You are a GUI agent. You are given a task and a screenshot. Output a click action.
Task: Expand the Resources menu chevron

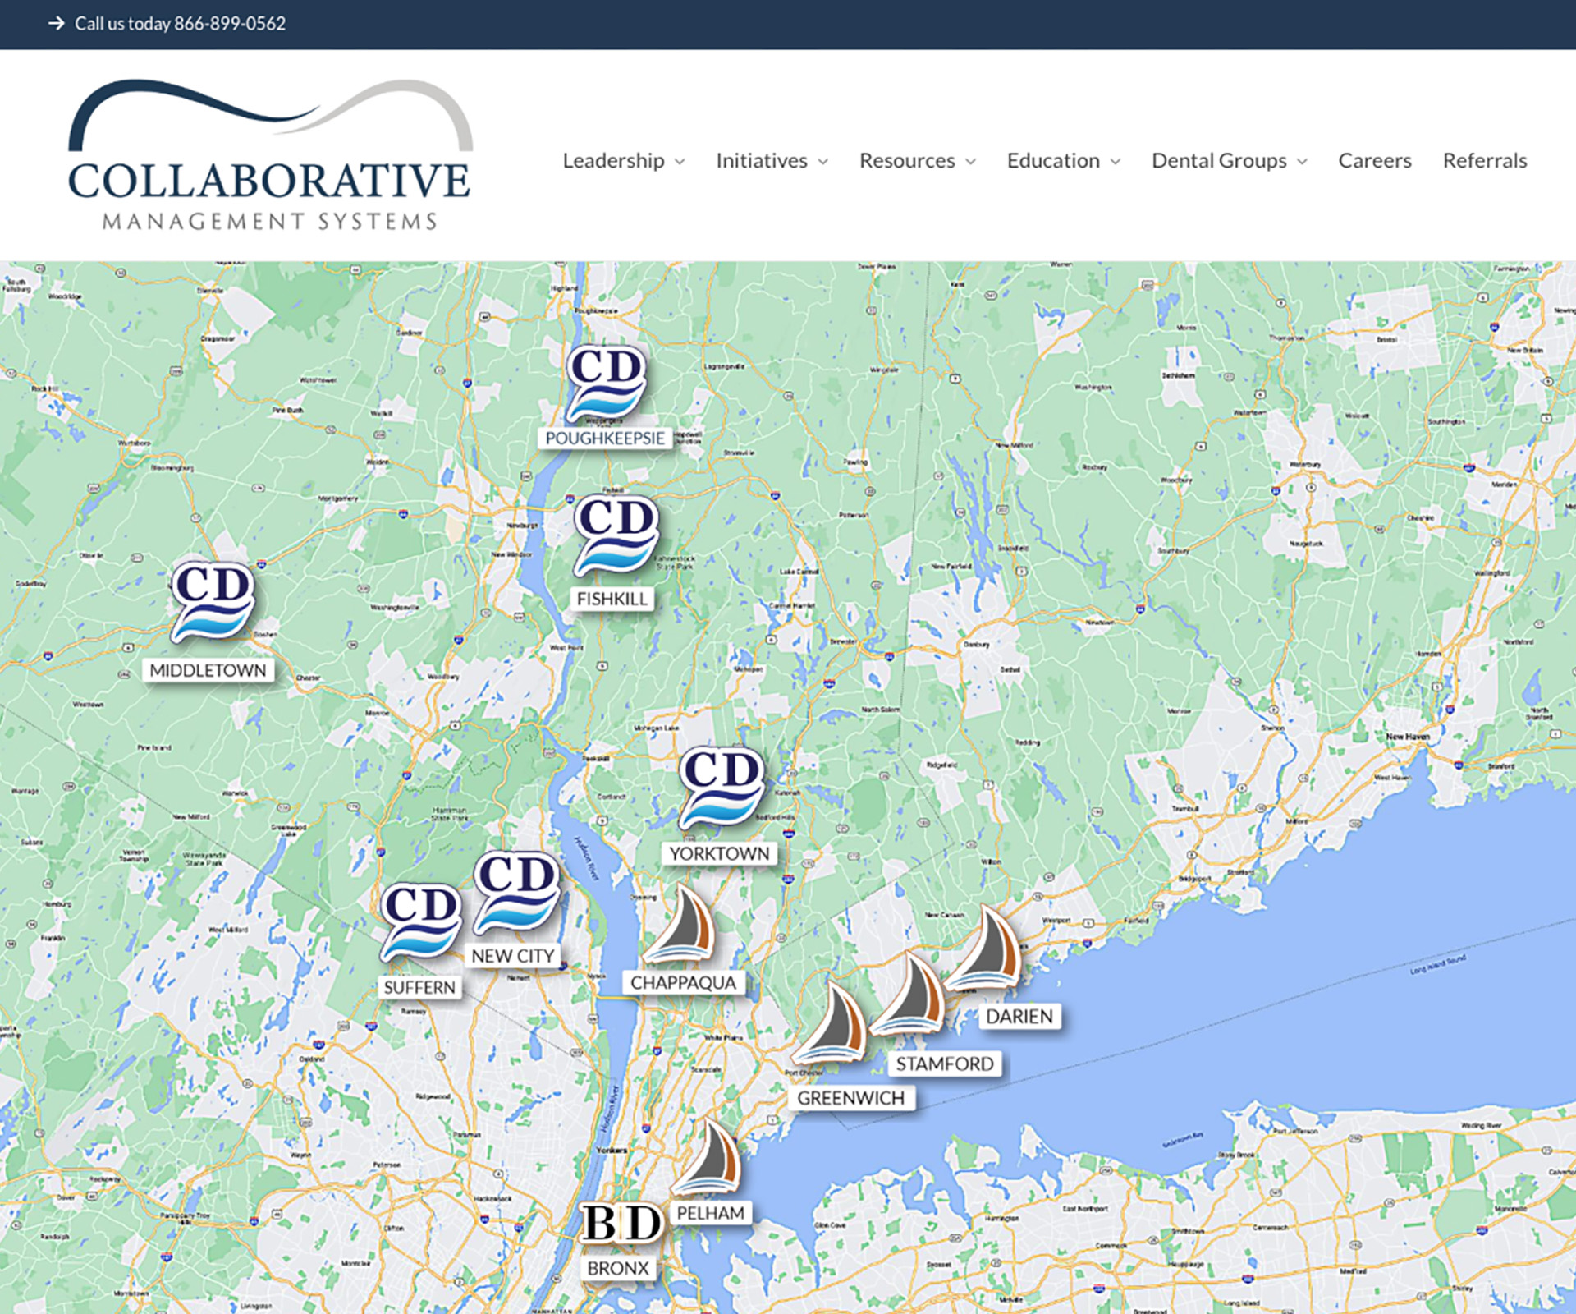tap(971, 162)
